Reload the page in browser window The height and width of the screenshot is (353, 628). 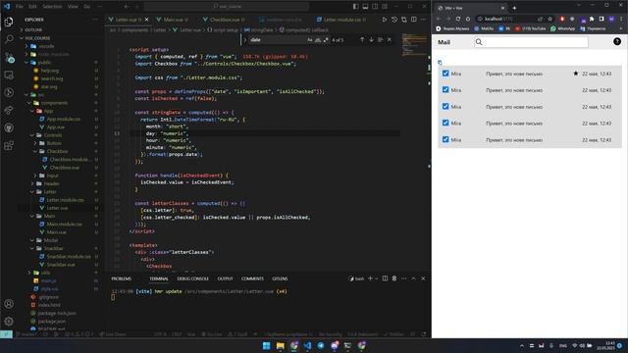pyautogui.click(x=458, y=19)
